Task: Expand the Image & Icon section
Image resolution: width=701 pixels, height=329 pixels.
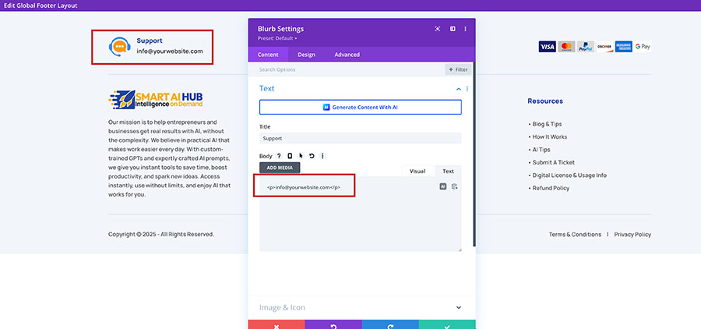Action: (x=459, y=307)
